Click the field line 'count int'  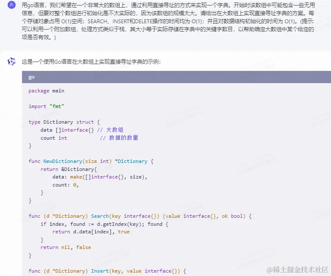point(54,138)
